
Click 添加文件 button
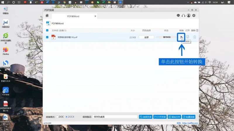coord(174,117)
